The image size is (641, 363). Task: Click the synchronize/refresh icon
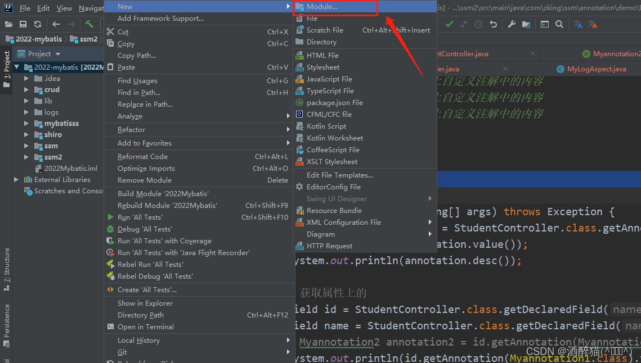pyautogui.click(x=38, y=24)
